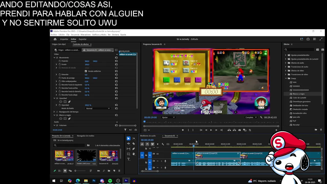This screenshot has height=184, width=327.
Task: Go to In point
Action: 201,130
